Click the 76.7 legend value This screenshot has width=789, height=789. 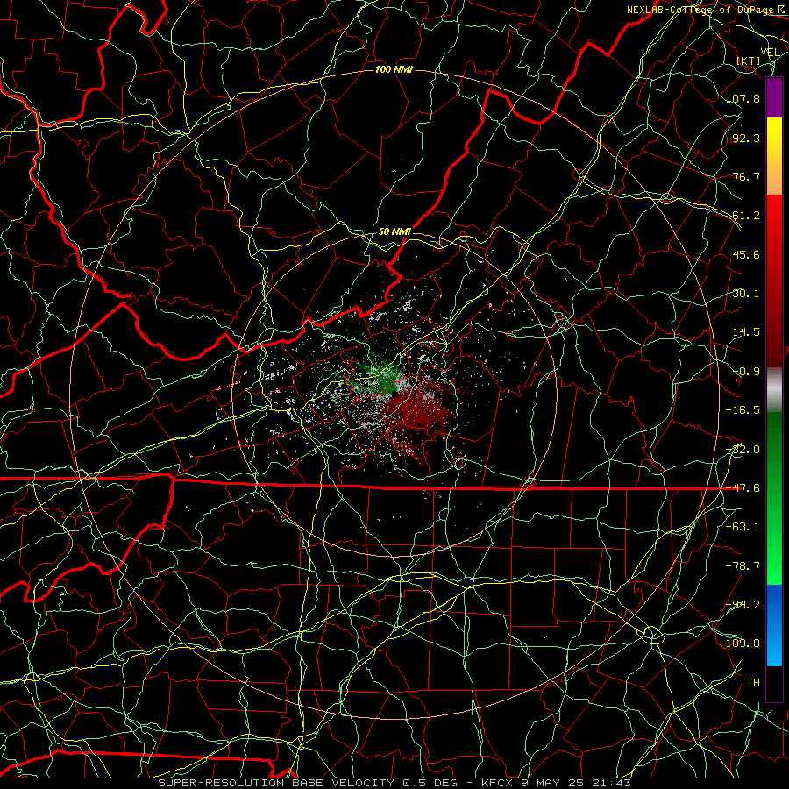[x=746, y=176]
